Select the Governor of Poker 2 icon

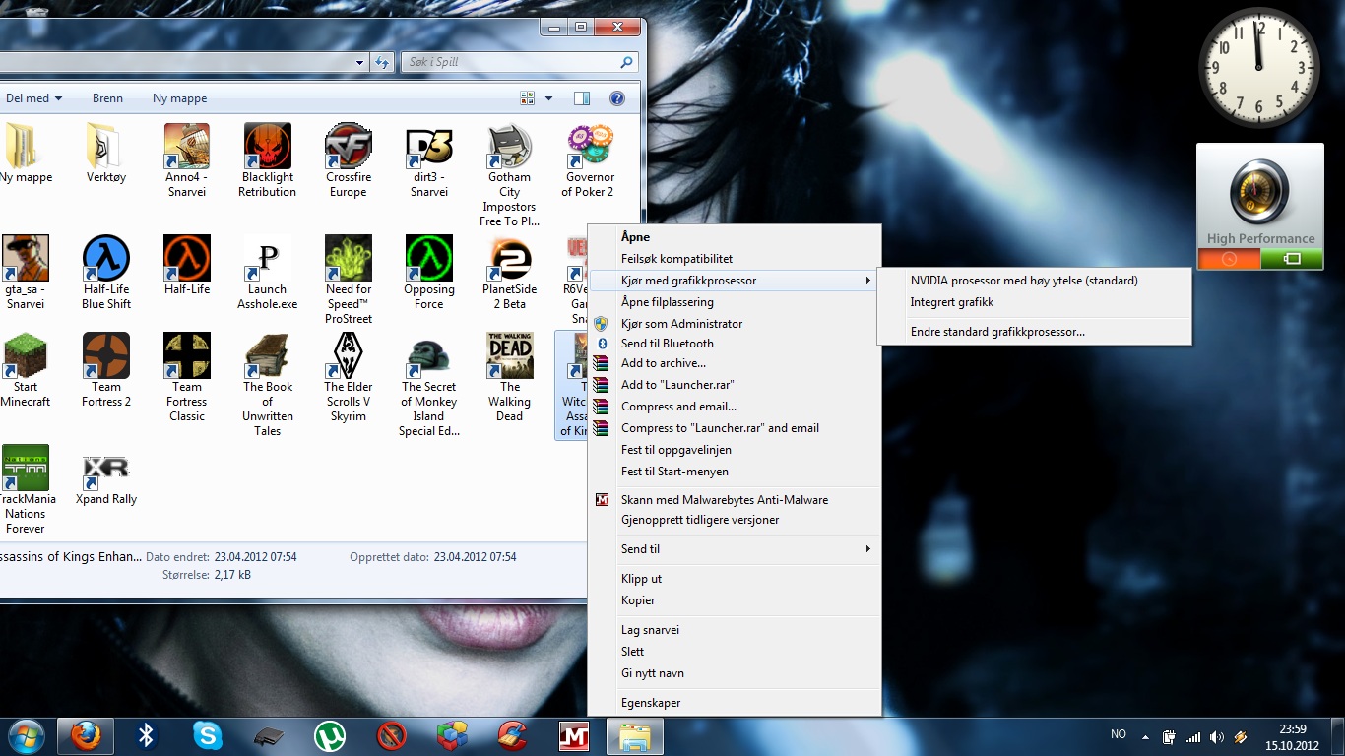click(x=590, y=147)
